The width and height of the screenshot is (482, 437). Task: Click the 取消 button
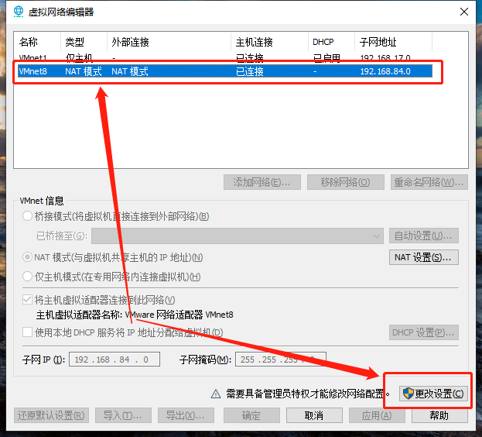click(314, 415)
